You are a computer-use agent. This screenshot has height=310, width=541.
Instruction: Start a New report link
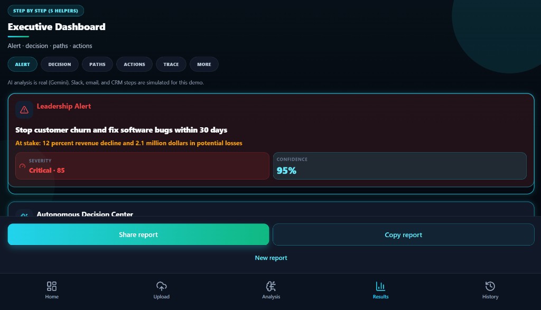tap(271, 258)
